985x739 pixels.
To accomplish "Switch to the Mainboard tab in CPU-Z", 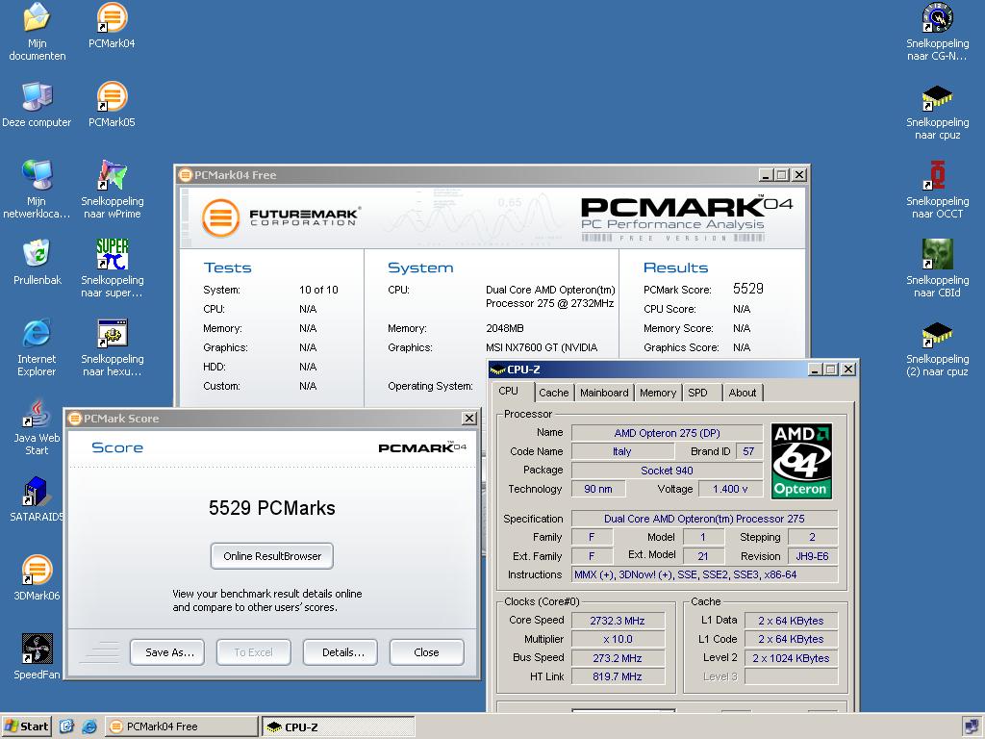I will (x=604, y=393).
